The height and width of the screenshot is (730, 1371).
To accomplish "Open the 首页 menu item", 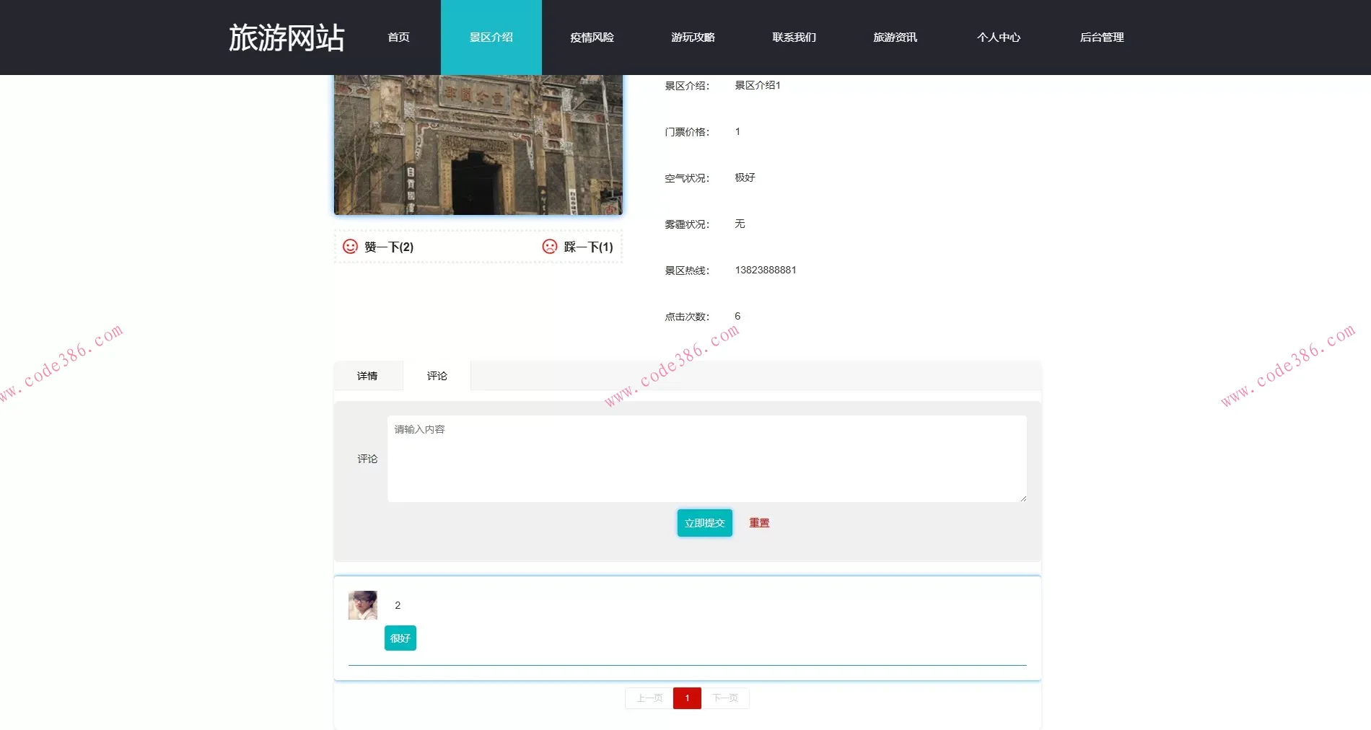I will click(398, 37).
